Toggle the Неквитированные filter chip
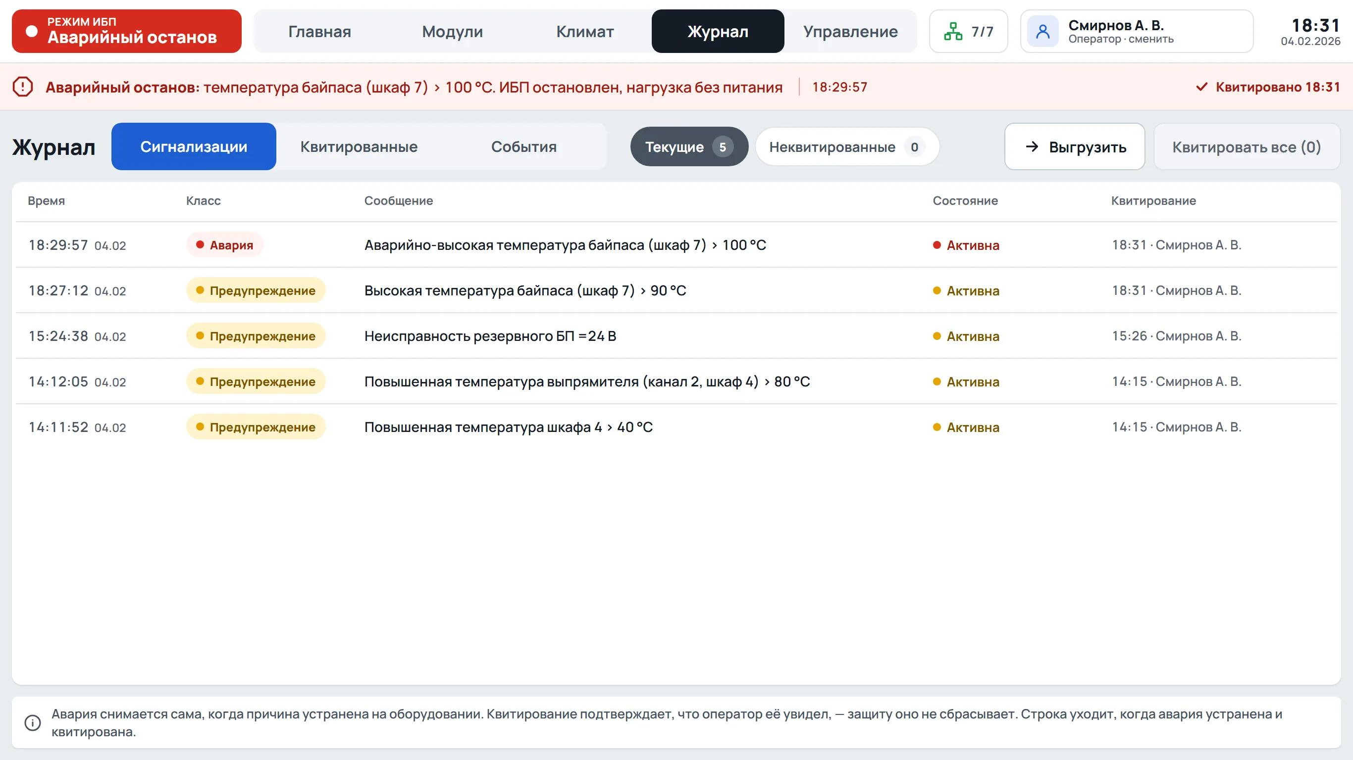The height and width of the screenshot is (760, 1353). [847, 146]
